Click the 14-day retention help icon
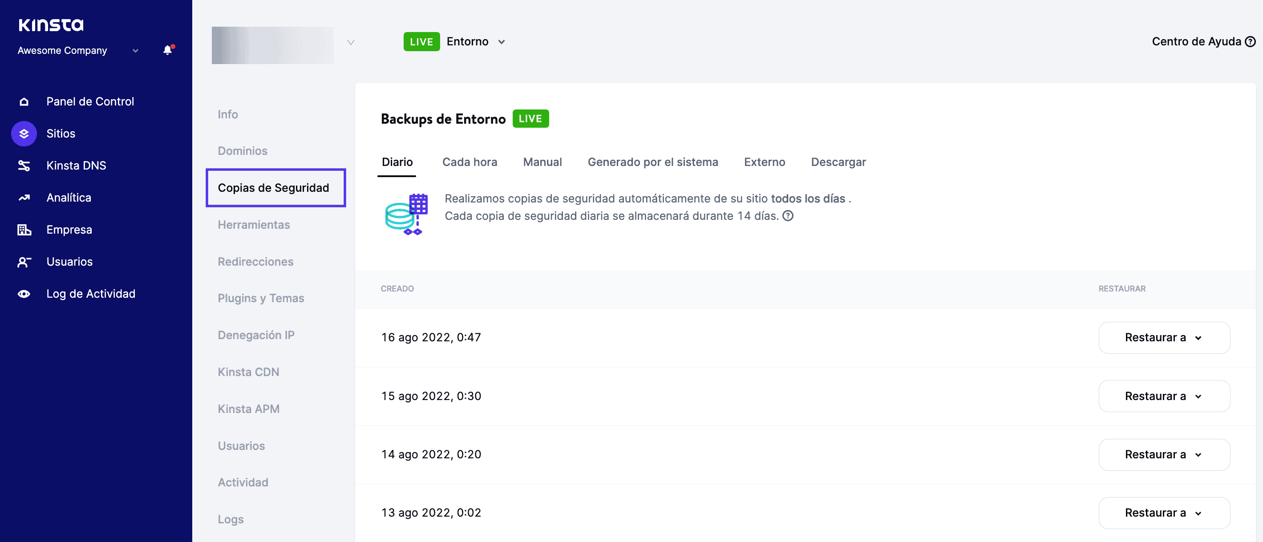 click(x=787, y=216)
